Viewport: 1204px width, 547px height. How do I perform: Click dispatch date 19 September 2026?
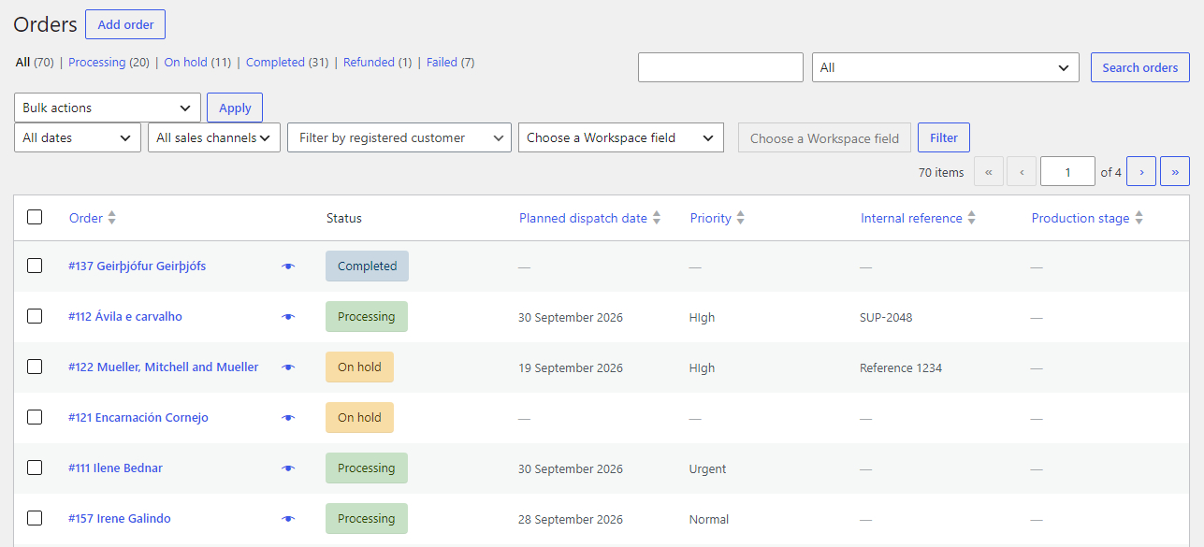click(571, 368)
